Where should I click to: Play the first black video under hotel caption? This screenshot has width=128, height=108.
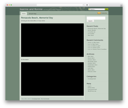click(52, 40)
